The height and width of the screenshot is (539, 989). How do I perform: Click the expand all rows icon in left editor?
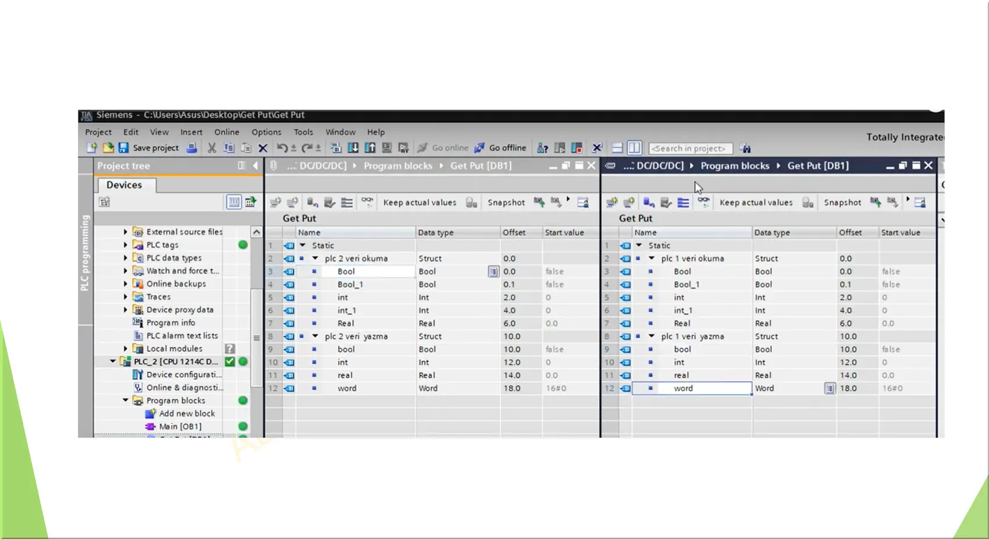click(347, 202)
